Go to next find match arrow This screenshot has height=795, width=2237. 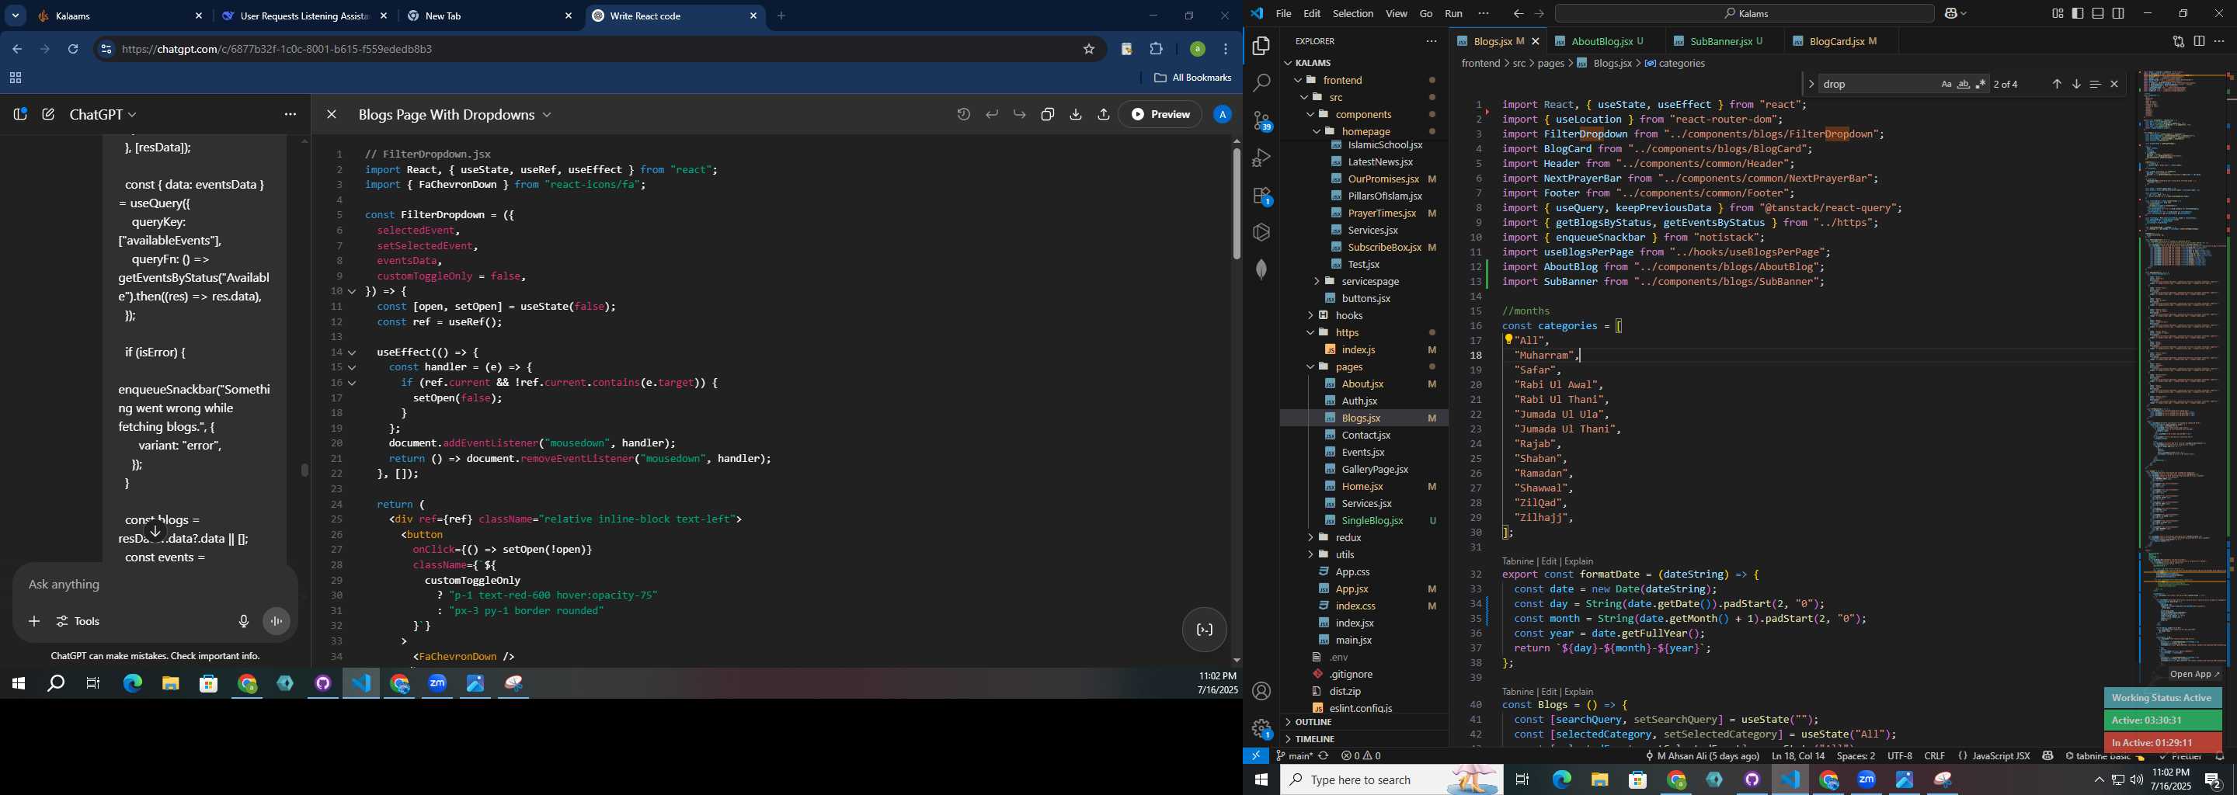(x=2076, y=84)
